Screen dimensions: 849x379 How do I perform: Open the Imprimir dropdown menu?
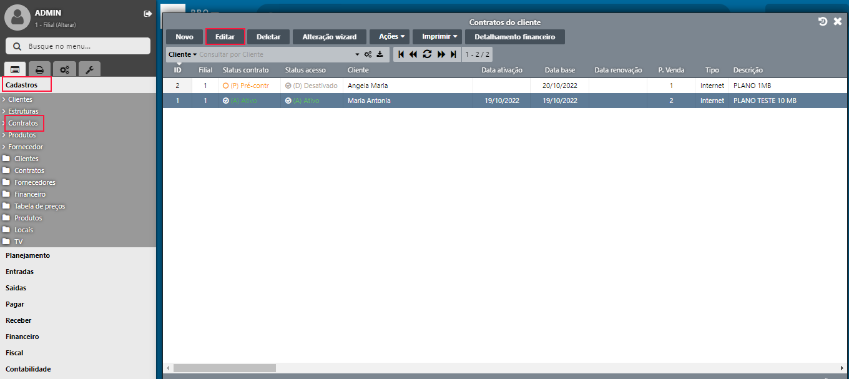439,37
